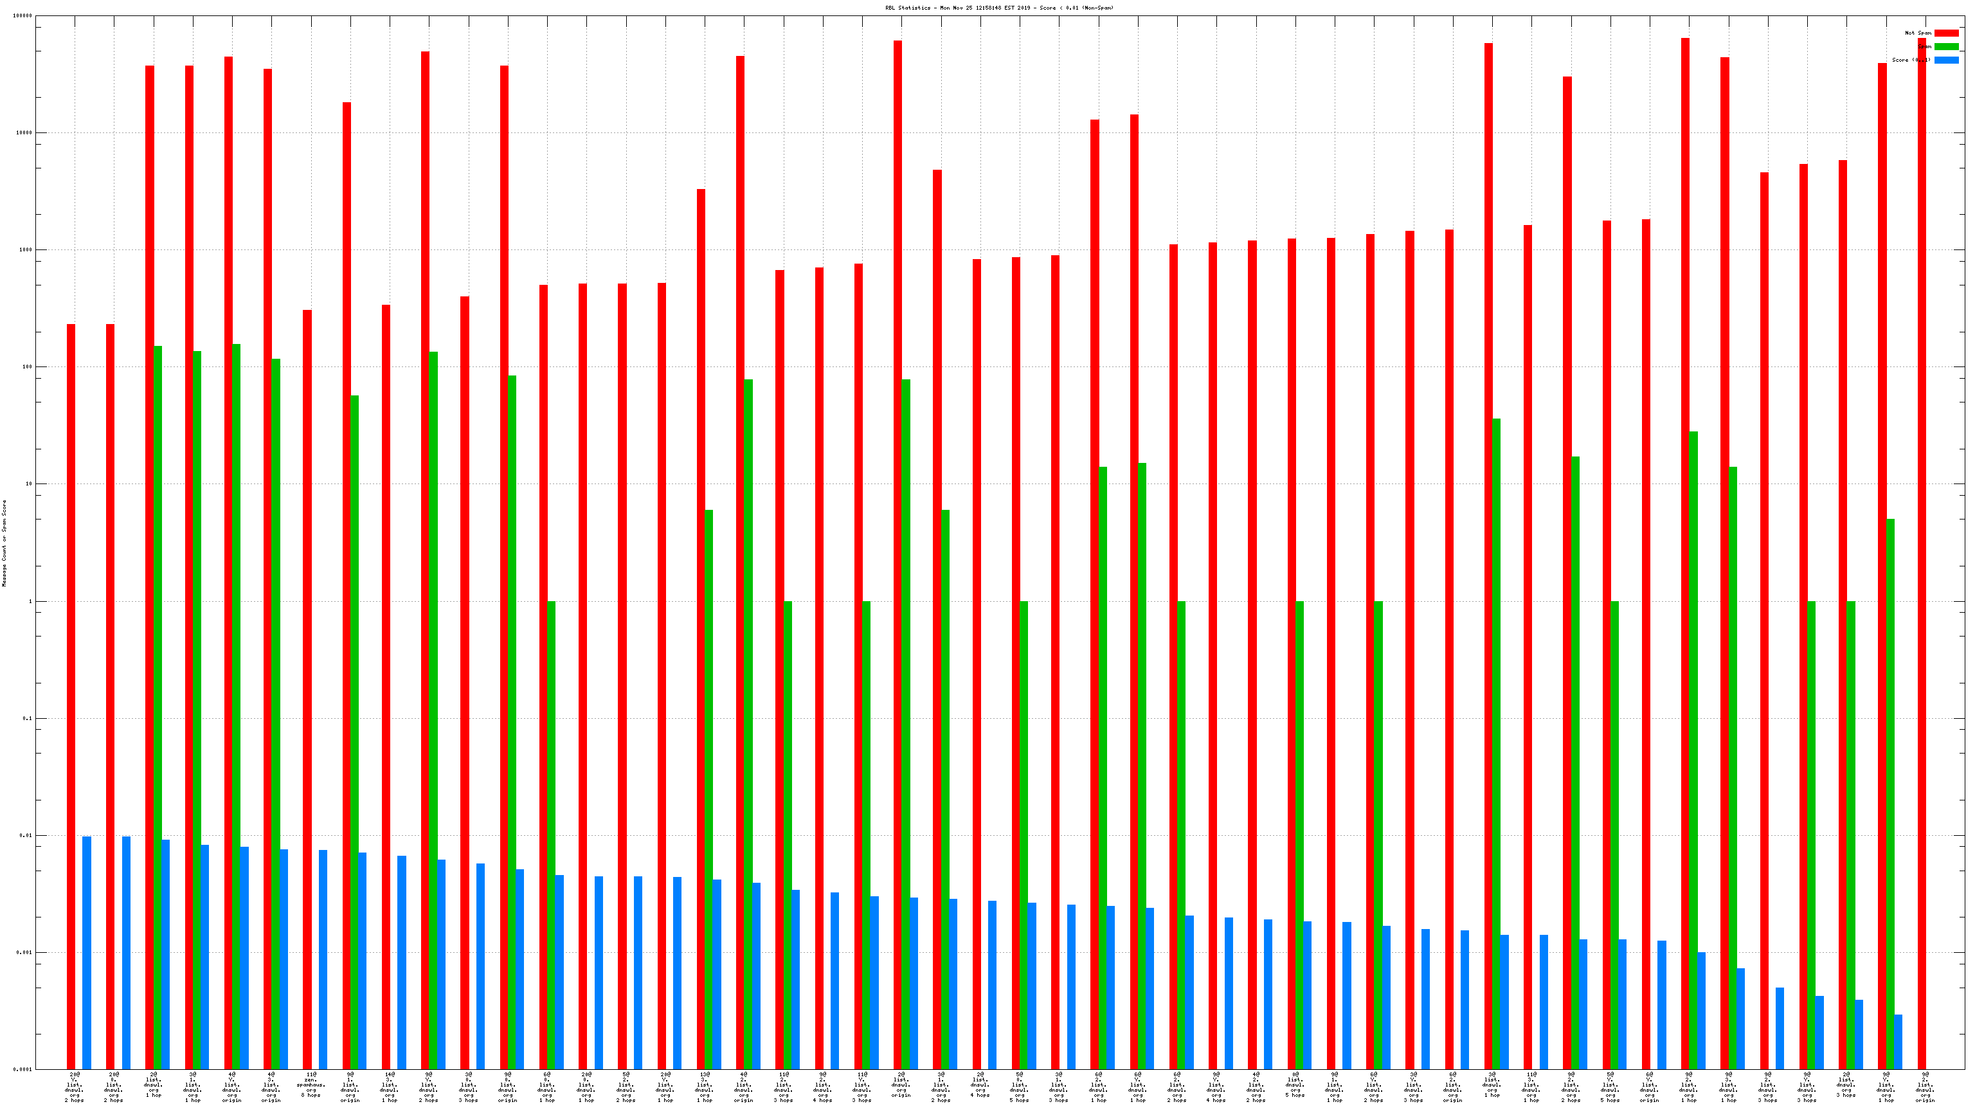Click the 13@ 3.list.dnswl.org x-axis label
Image resolution: width=1975 pixels, height=1111 pixels.
tap(704, 1087)
